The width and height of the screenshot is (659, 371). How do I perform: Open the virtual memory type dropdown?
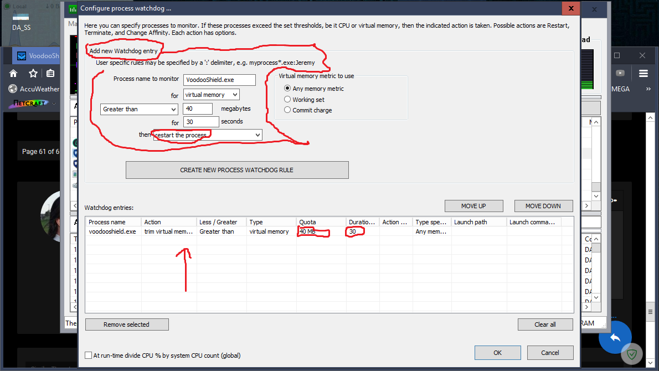tap(212, 95)
